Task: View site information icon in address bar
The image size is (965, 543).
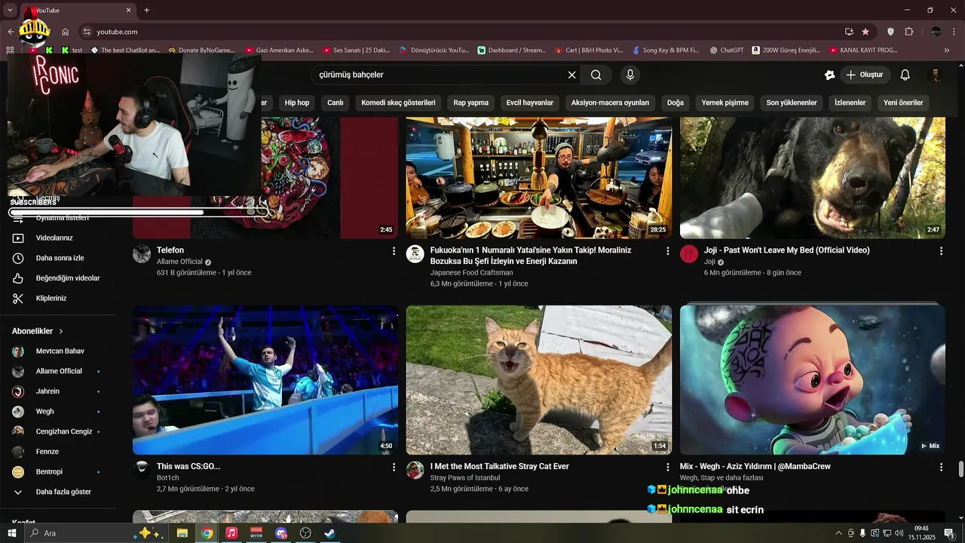Action: pos(87,32)
